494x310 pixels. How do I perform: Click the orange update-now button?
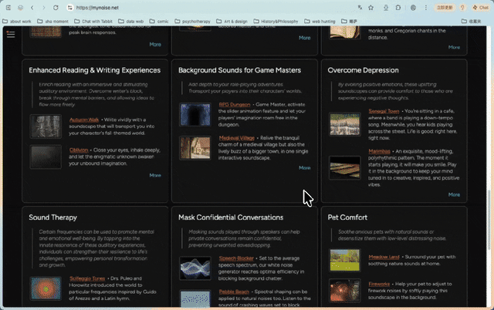click(445, 8)
